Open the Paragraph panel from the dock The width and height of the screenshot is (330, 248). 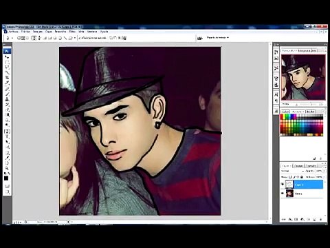(x=276, y=101)
